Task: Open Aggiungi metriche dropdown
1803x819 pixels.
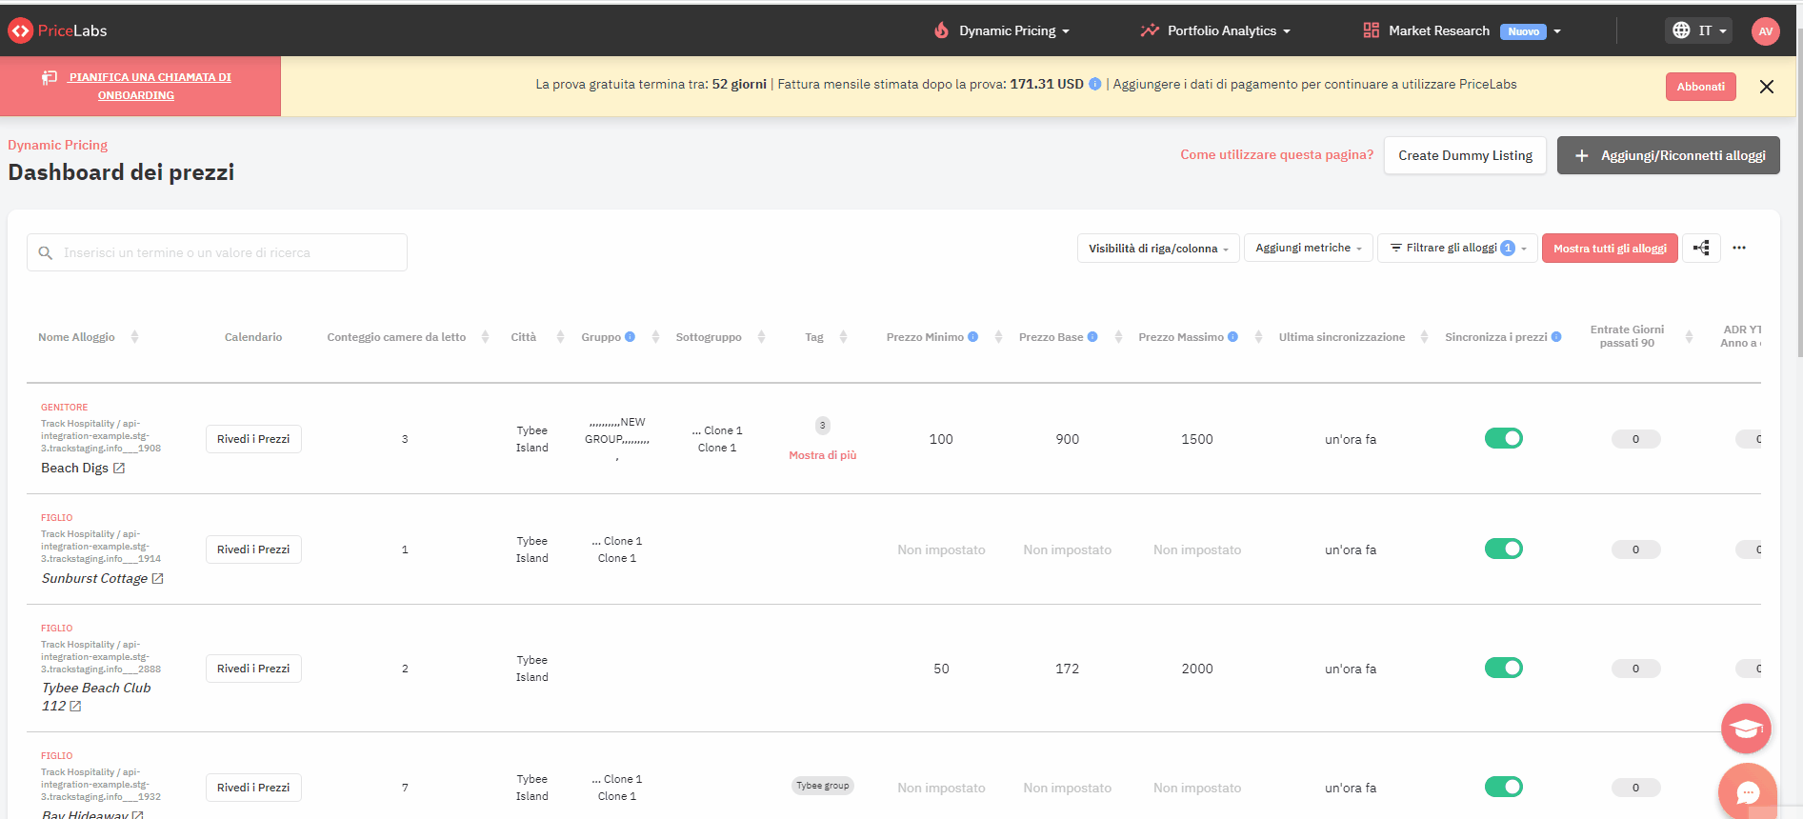Action: pyautogui.click(x=1309, y=248)
